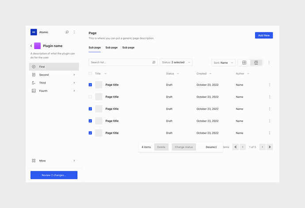Switch to the first Sub page tab
The image size is (305, 208).
95,47
